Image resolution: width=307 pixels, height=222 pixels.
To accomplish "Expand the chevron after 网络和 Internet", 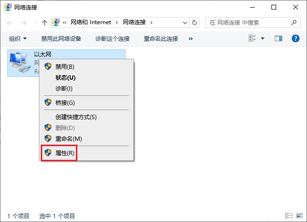I will coord(117,22).
